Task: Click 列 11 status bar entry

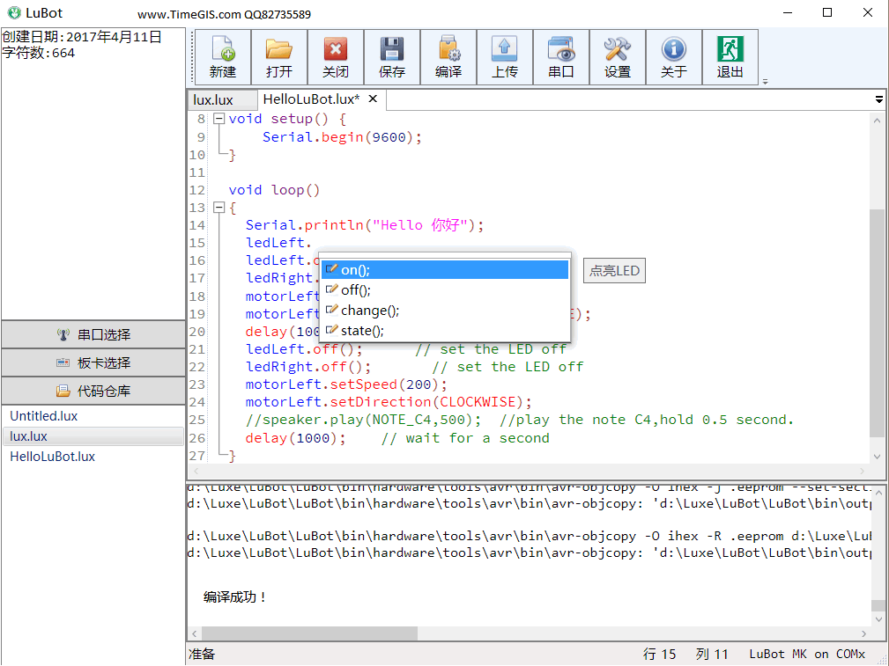Action: click(x=712, y=654)
